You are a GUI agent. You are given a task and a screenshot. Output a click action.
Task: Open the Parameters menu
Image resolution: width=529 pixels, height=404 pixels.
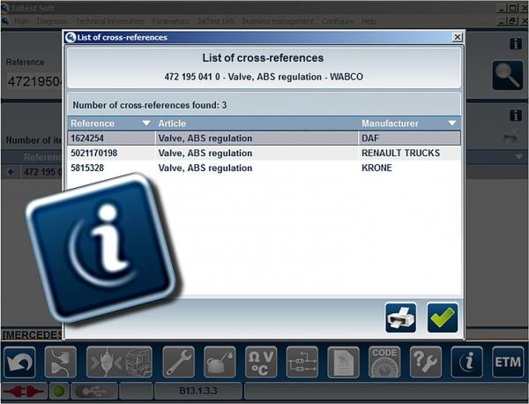(170, 21)
